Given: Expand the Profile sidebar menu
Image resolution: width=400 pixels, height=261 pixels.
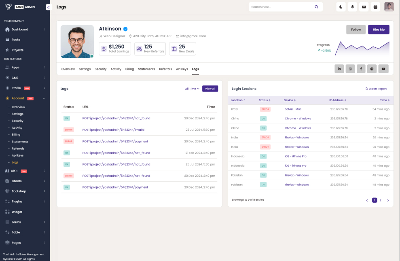Looking at the screenshot, I should tap(25, 88).
